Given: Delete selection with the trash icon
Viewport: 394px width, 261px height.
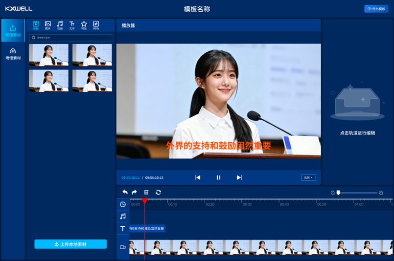Looking at the screenshot, I should (x=146, y=193).
